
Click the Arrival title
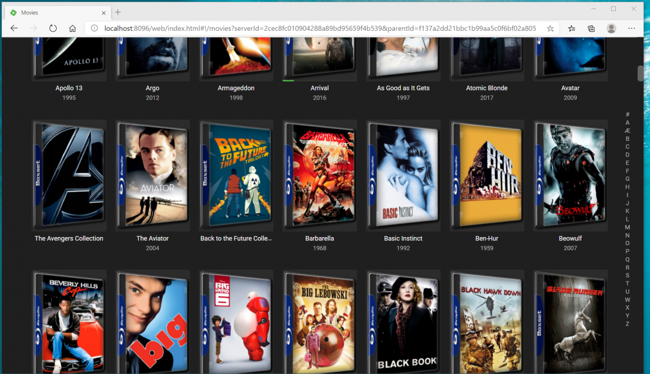(x=320, y=88)
